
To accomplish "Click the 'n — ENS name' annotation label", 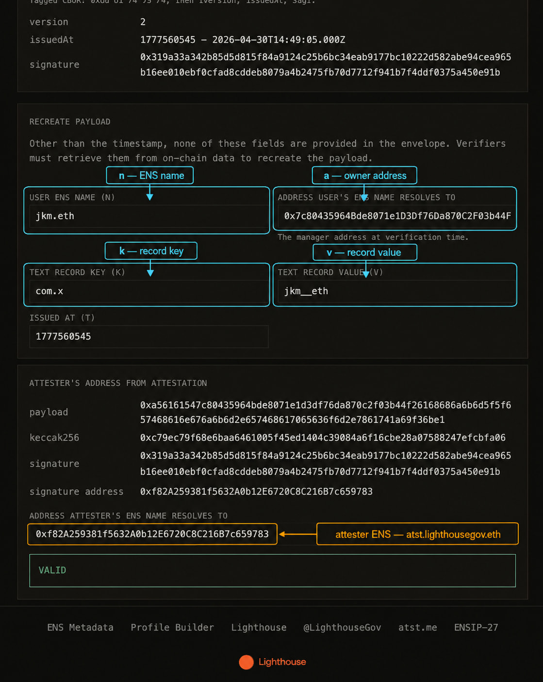I will tap(150, 175).
